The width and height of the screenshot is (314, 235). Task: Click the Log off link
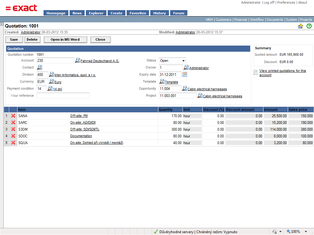pos(269,2)
